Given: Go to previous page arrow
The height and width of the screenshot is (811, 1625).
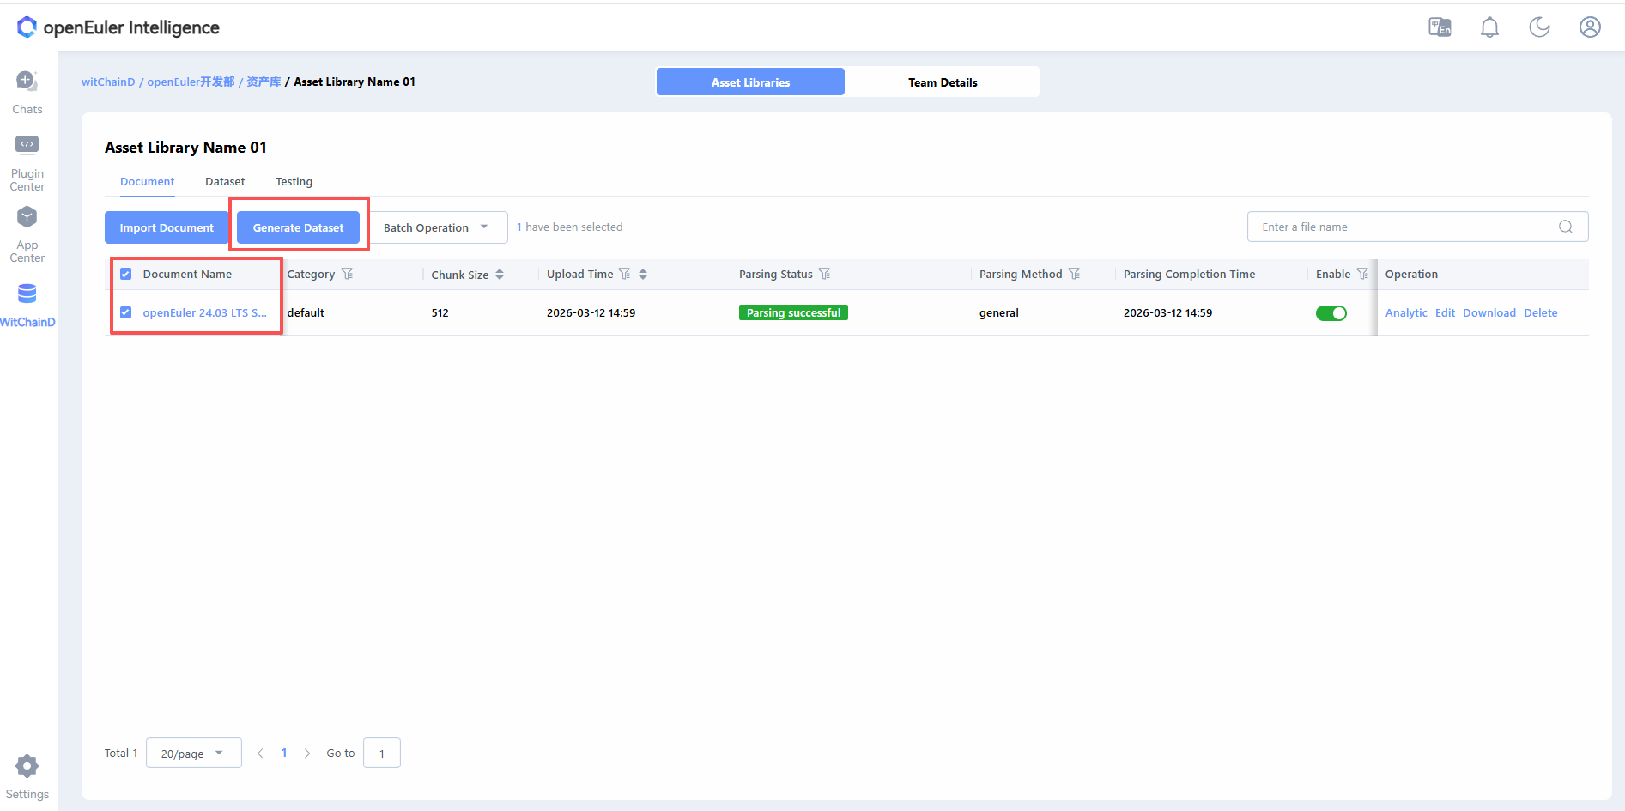Looking at the screenshot, I should [260, 754].
